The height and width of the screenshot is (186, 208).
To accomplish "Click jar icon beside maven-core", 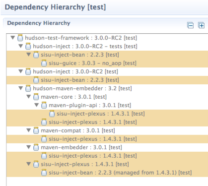I will tap(36, 97).
